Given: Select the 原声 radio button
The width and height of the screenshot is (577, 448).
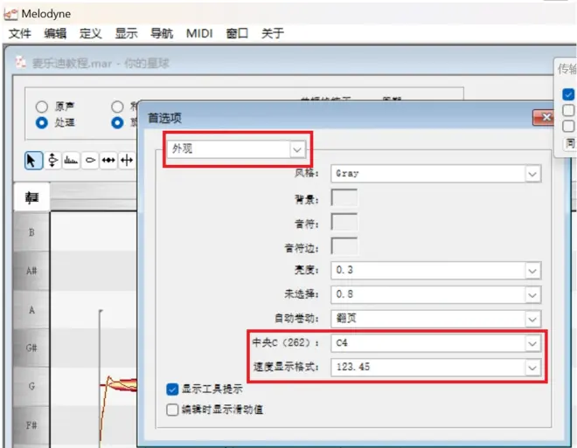Looking at the screenshot, I should (42, 107).
